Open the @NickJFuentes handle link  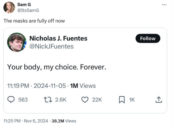51,46
